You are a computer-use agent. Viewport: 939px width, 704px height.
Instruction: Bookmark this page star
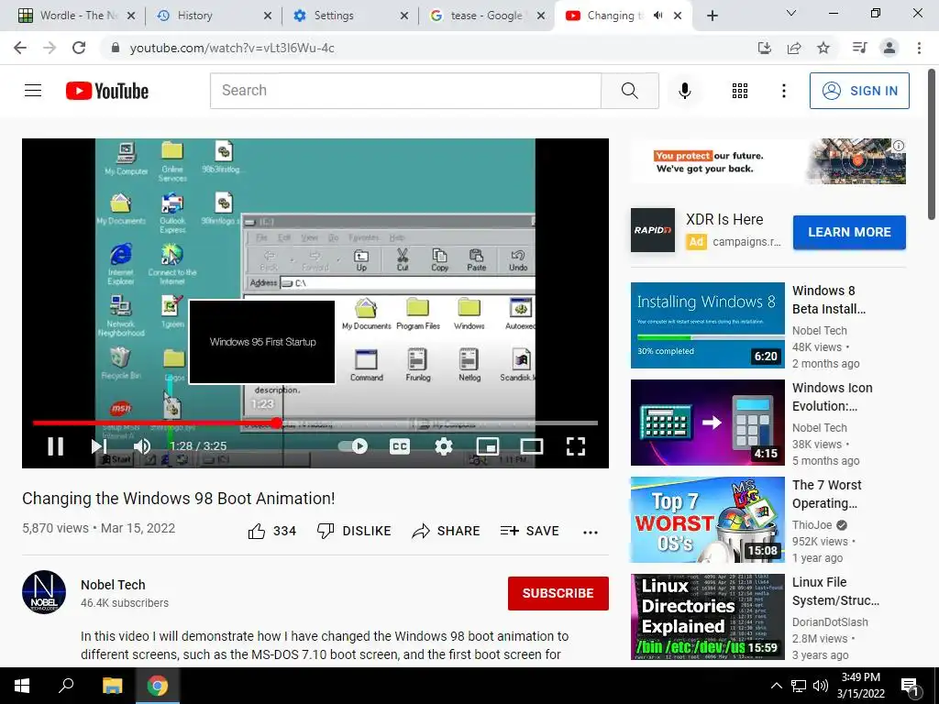823,48
